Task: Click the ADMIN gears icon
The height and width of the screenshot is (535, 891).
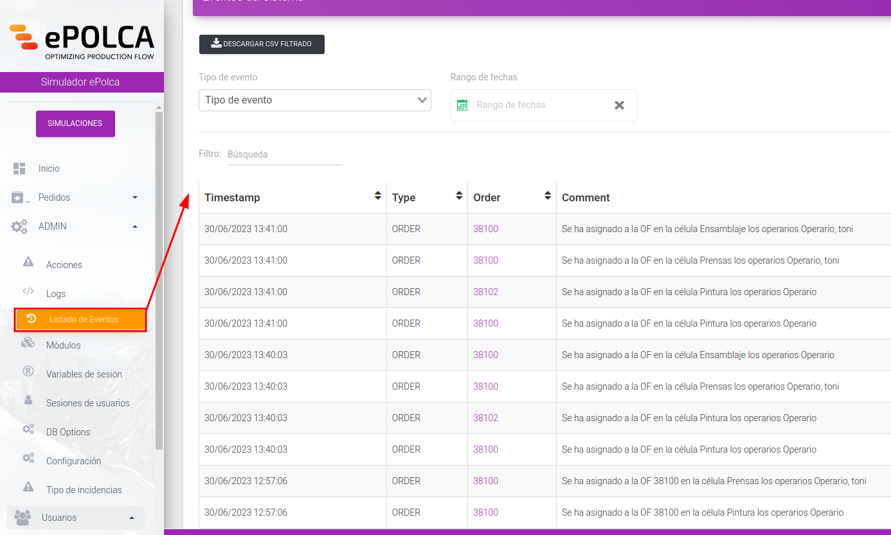Action: point(20,226)
